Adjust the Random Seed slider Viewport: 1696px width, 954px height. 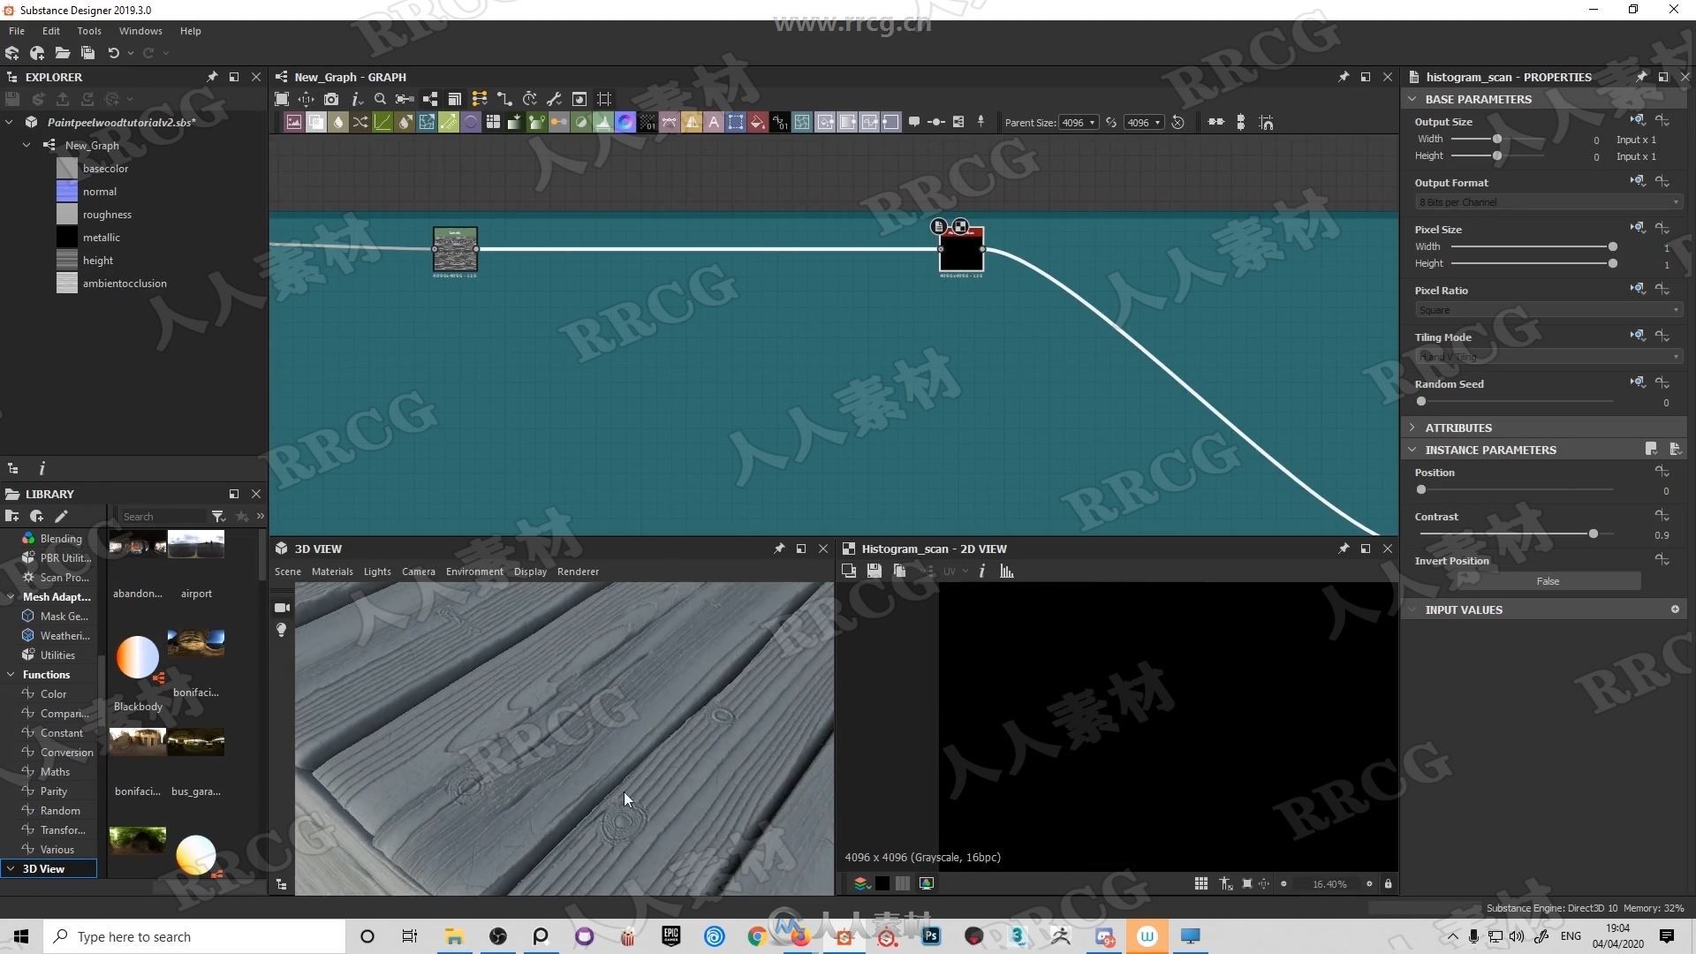[x=1421, y=402]
